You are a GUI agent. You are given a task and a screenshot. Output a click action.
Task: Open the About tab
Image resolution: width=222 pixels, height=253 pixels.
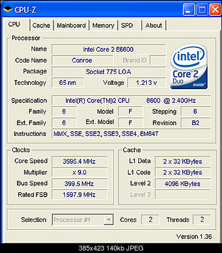click(154, 25)
